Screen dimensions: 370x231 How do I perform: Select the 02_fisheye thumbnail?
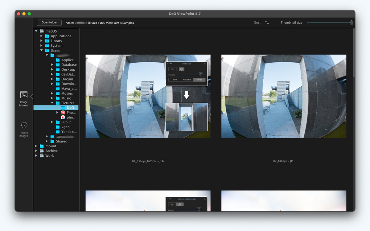tap(284, 96)
